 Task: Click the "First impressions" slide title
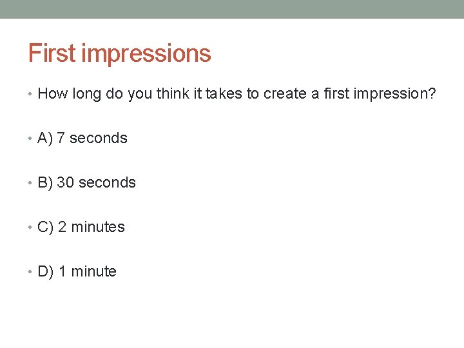[x=120, y=53]
